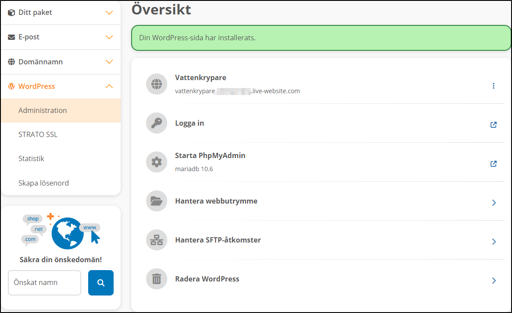Expand the E-post menu section
The image size is (512, 313).
click(109, 37)
